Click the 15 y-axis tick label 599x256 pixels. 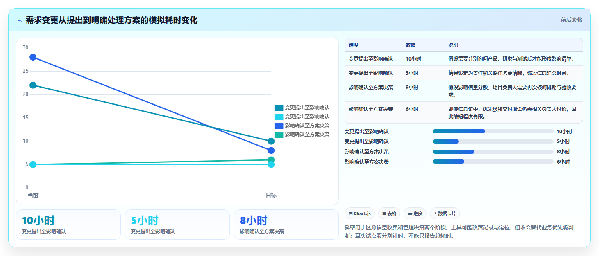point(25,118)
